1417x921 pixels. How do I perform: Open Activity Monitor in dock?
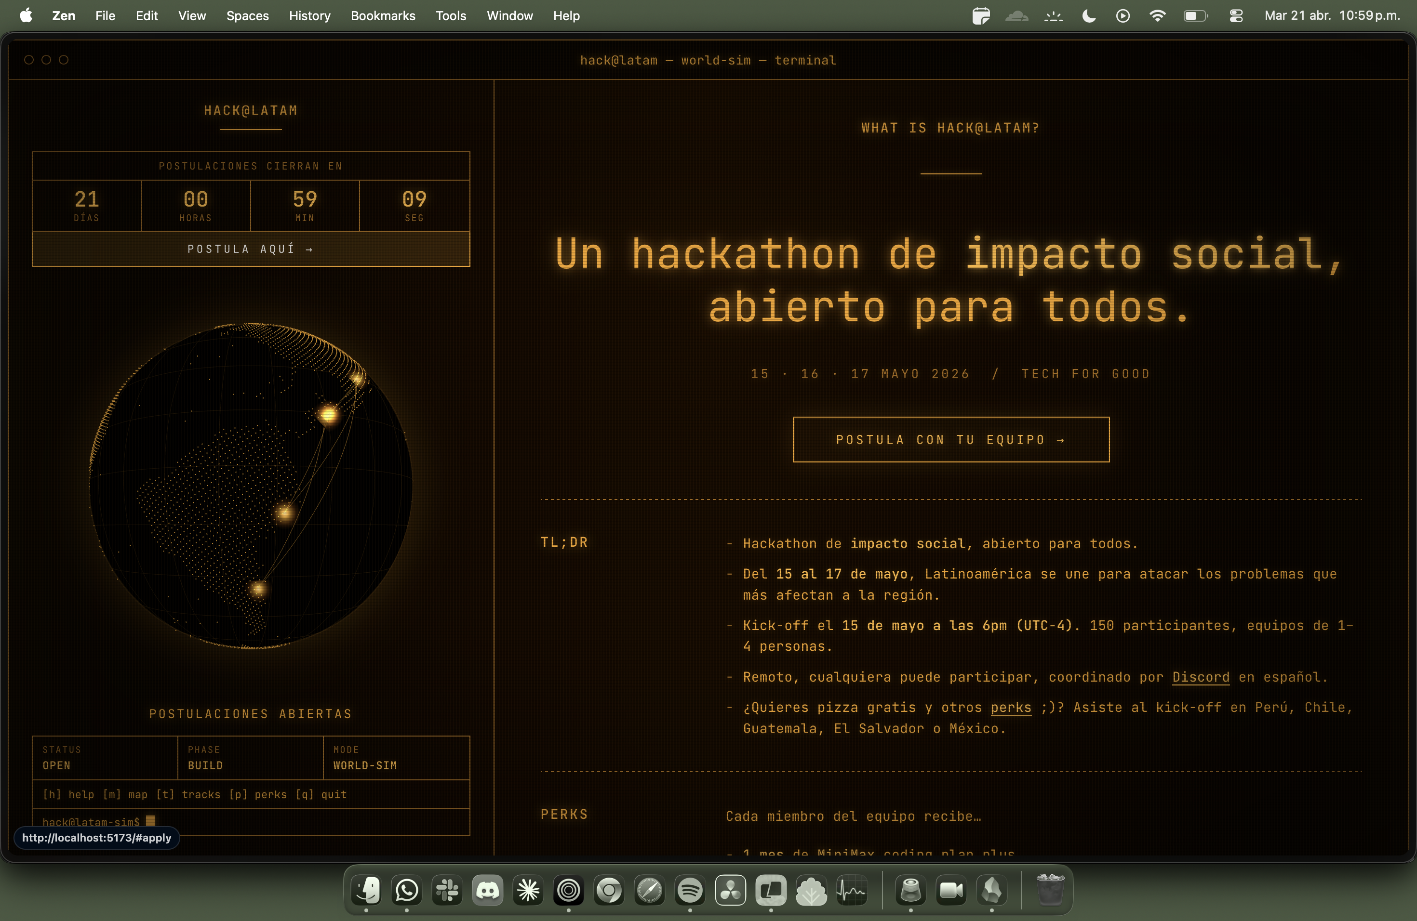pos(852,891)
